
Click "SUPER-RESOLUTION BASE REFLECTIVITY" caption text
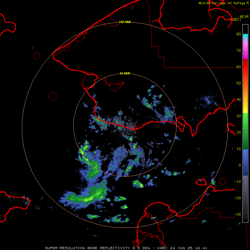[x=87, y=248]
